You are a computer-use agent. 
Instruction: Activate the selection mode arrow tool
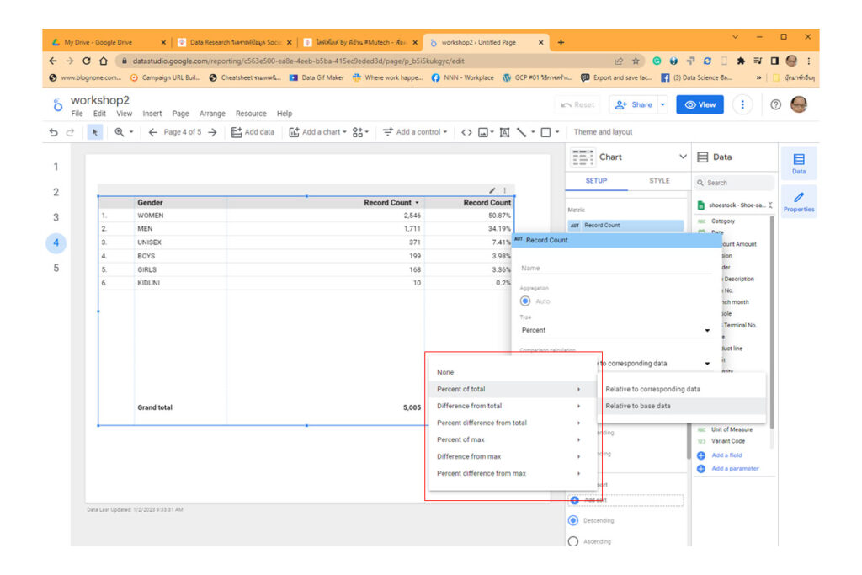coord(94,132)
